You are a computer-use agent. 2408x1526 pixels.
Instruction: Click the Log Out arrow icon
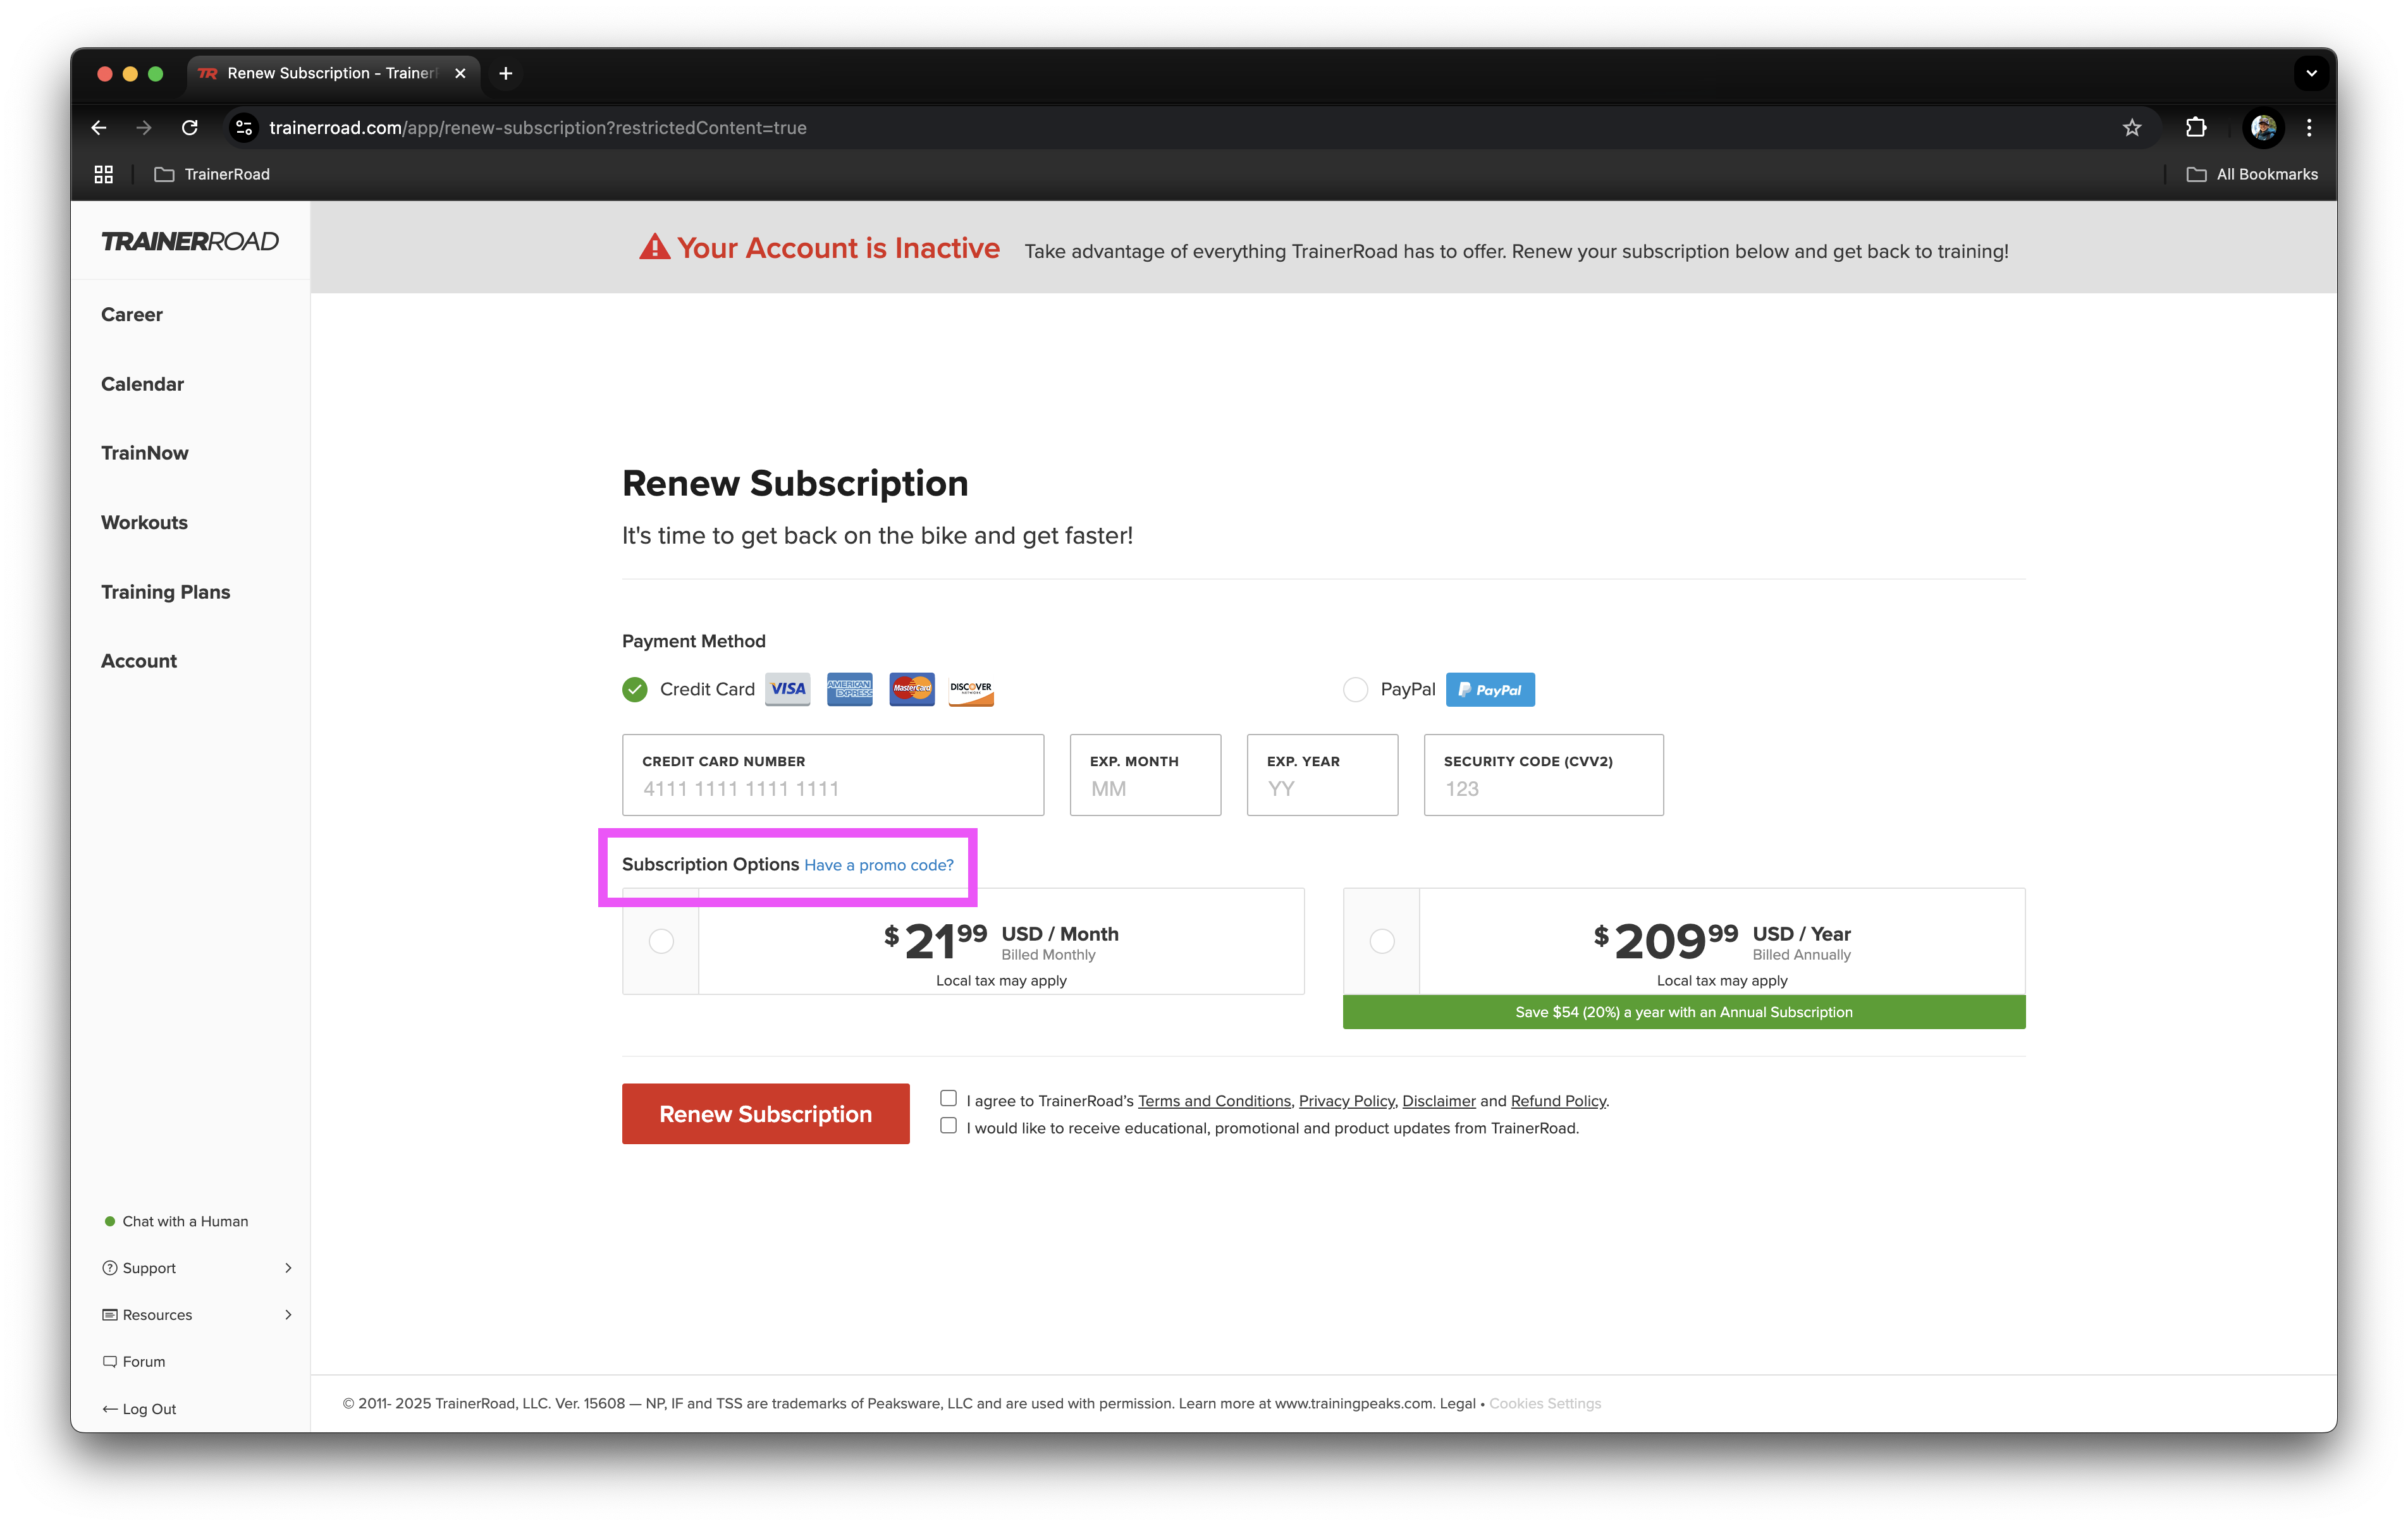pyautogui.click(x=110, y=1409)
